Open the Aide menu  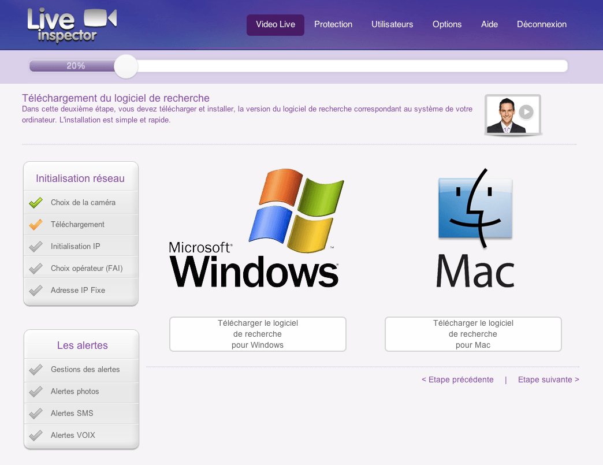[490, 25]
